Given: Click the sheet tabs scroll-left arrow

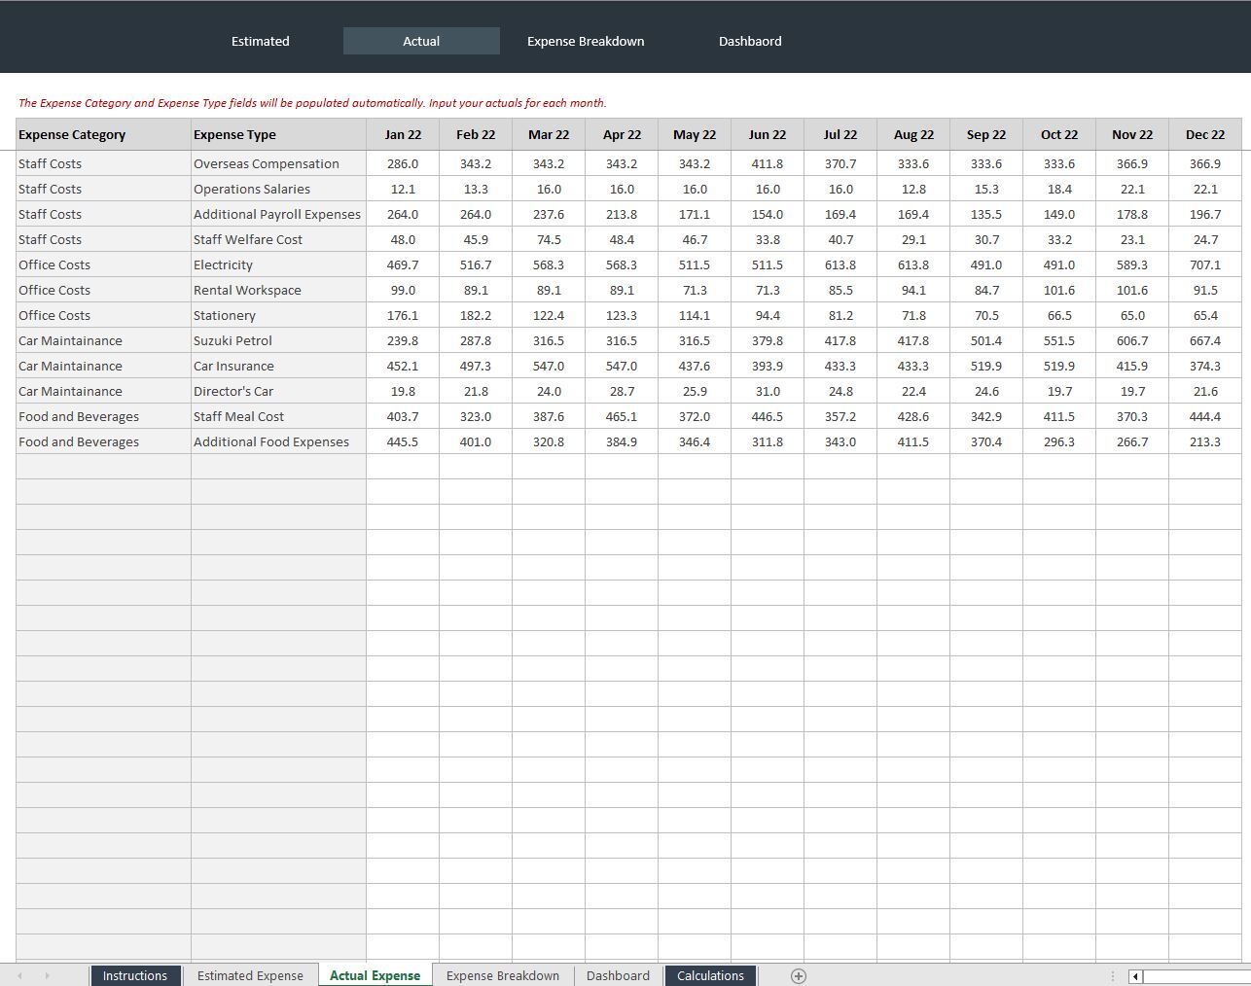Looking at the screenshot, I should (x=19, y=975).
